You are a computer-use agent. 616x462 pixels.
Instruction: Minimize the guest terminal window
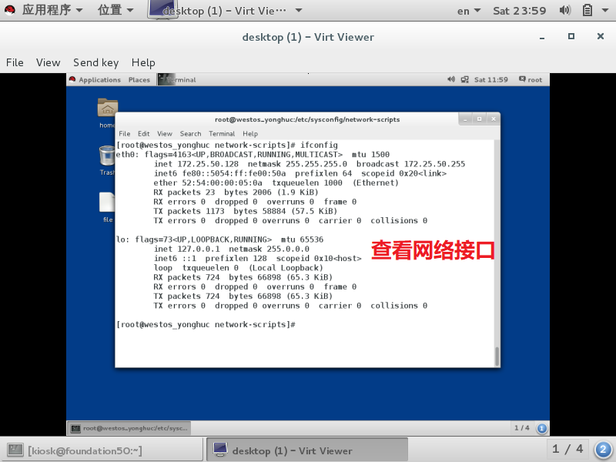click(466, 119)
